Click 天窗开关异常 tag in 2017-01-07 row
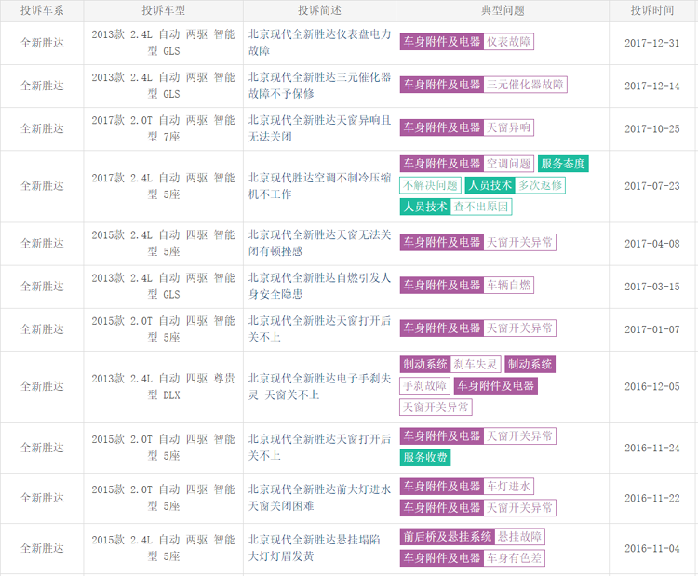Screen dimensions: 698x576 519,328
